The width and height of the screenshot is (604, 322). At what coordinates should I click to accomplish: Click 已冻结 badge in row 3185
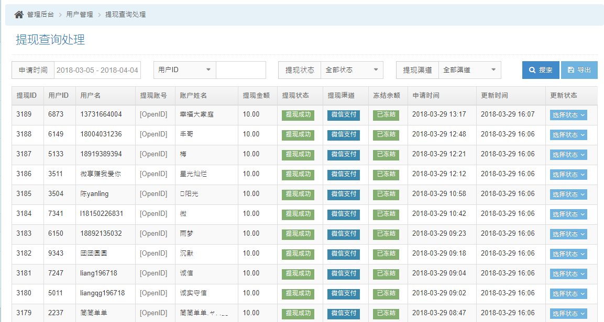click(386, 194)
